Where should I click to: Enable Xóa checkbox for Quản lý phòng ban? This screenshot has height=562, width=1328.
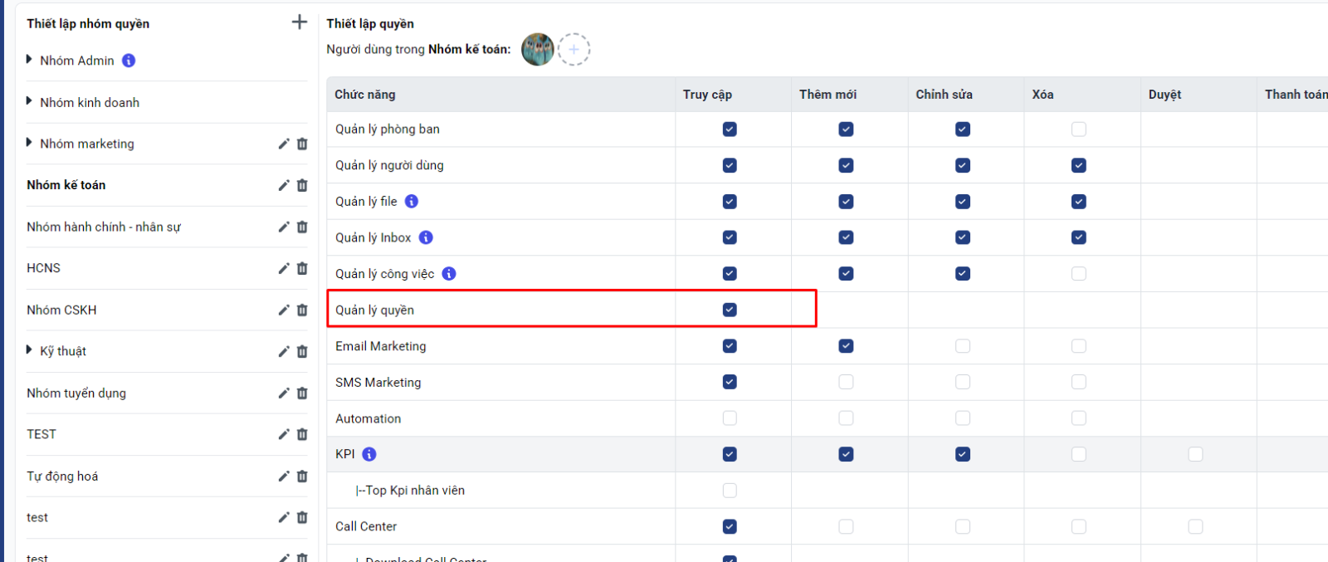1078,130
